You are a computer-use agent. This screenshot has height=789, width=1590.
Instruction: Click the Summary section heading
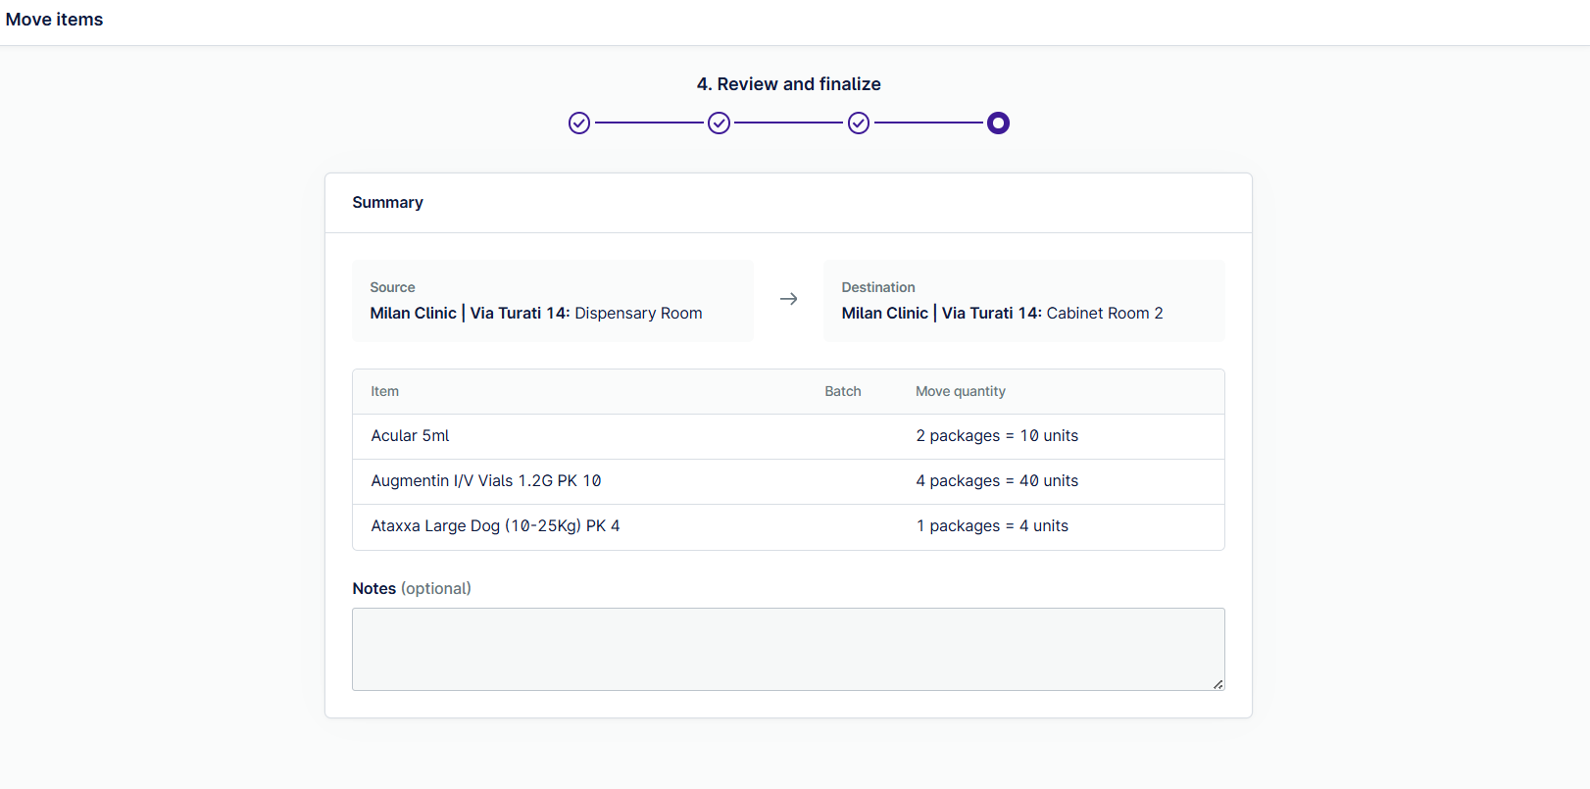click(387, 203)
